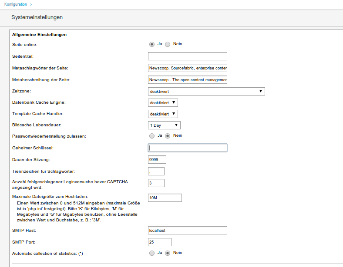The image size is (343, 267).
Task: Edit the SMTP Host field
Action: 188,231
